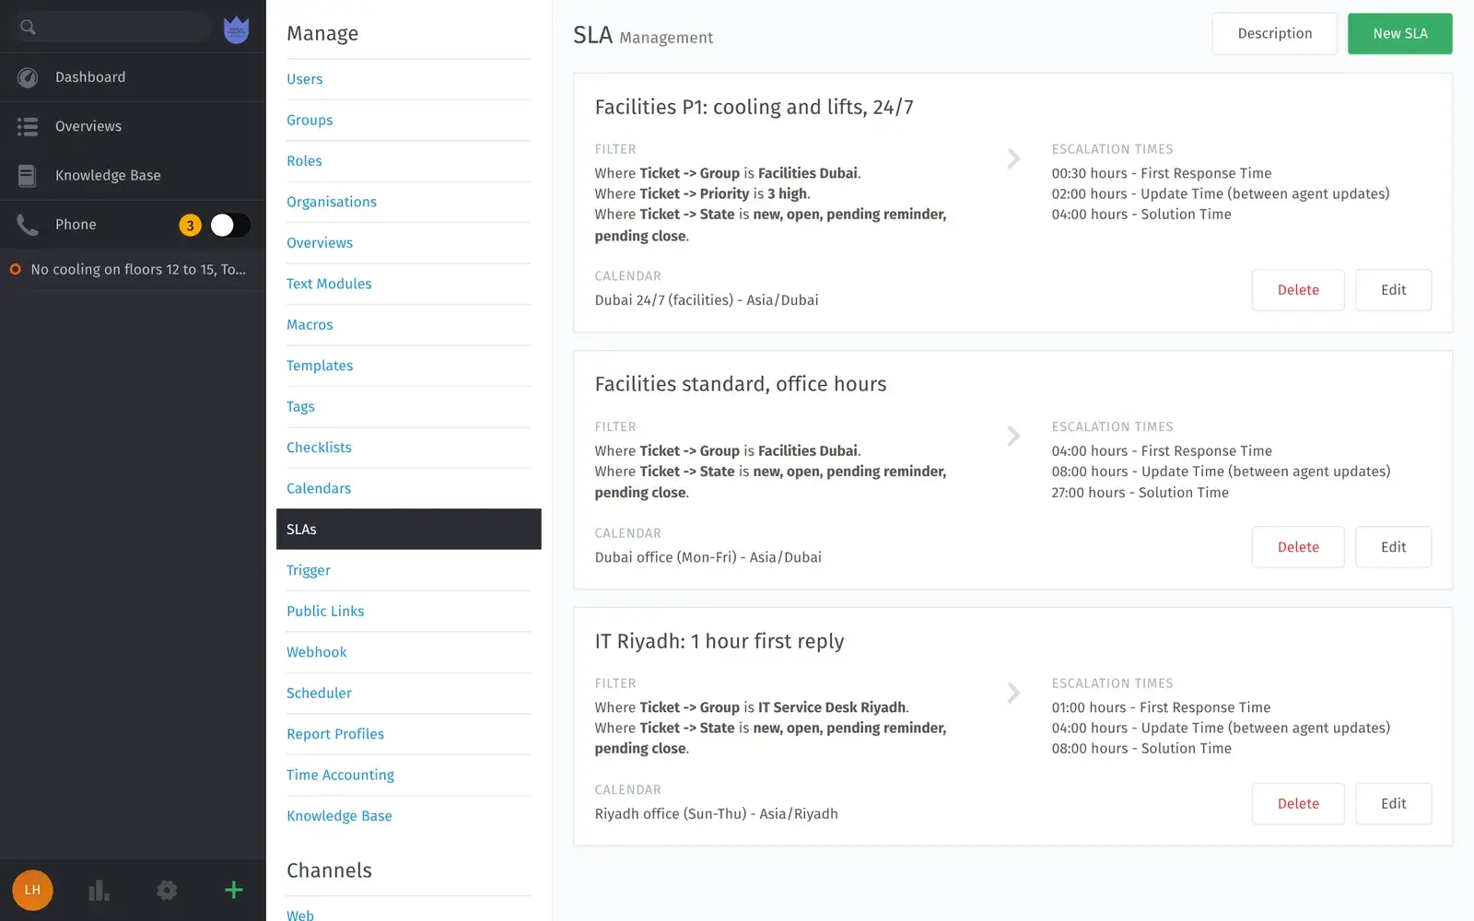Edit the Facilities P1 cooling and lifts SLA
The image size is (1474, 921).
tap(1394, 290)
